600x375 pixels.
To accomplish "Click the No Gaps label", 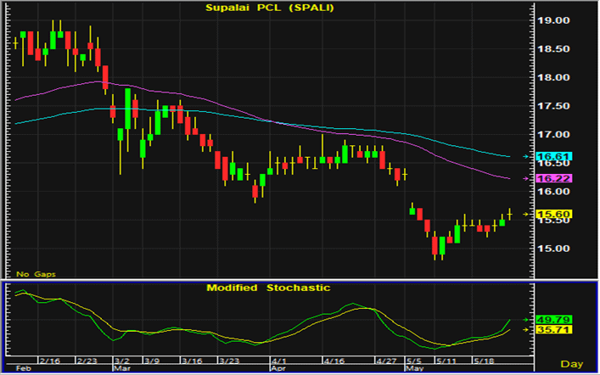I will click(36, 274).
